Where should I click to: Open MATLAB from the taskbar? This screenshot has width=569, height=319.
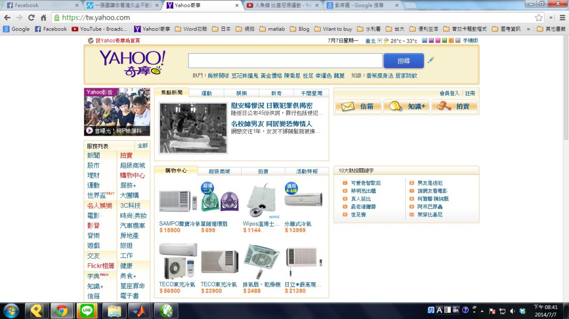pos(140,310)
